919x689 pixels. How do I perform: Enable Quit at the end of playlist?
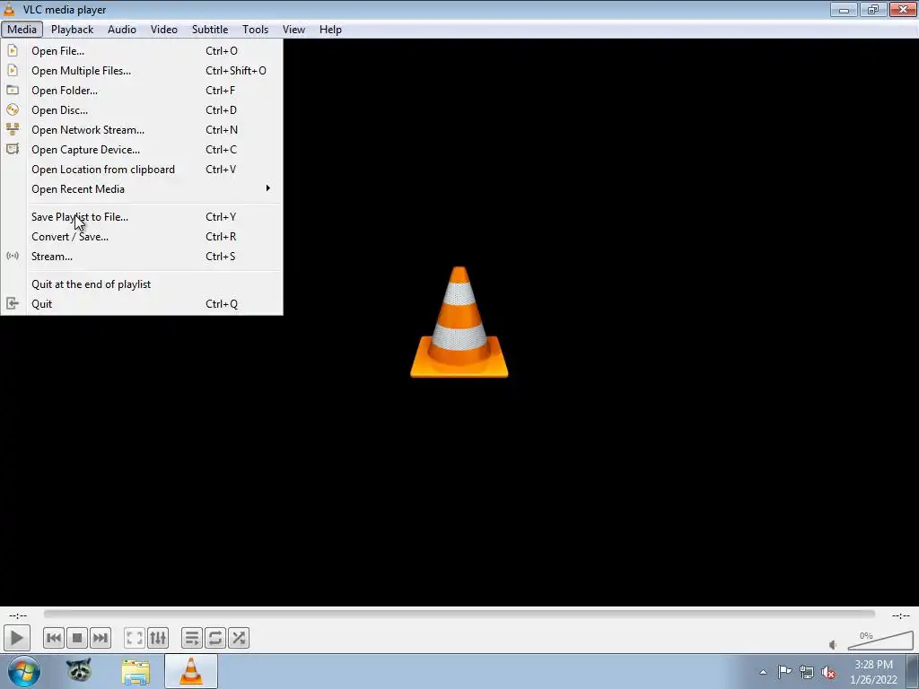pos(142,284)
